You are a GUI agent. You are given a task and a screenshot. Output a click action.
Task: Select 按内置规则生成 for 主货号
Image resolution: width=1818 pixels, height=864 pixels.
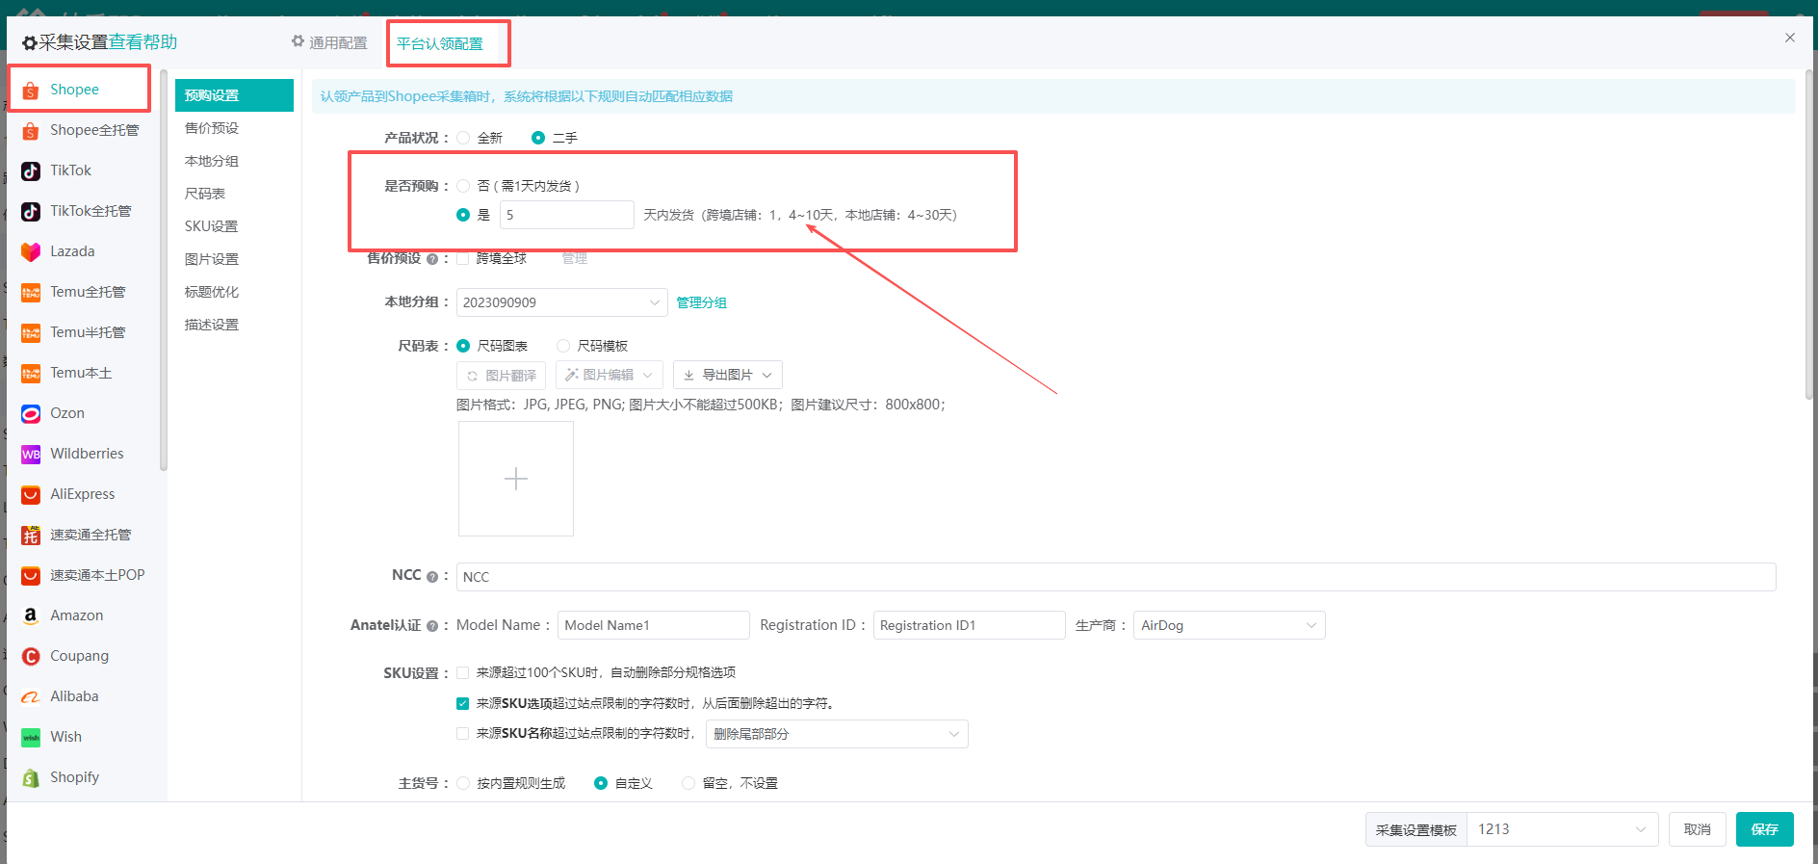pos(463,783)
